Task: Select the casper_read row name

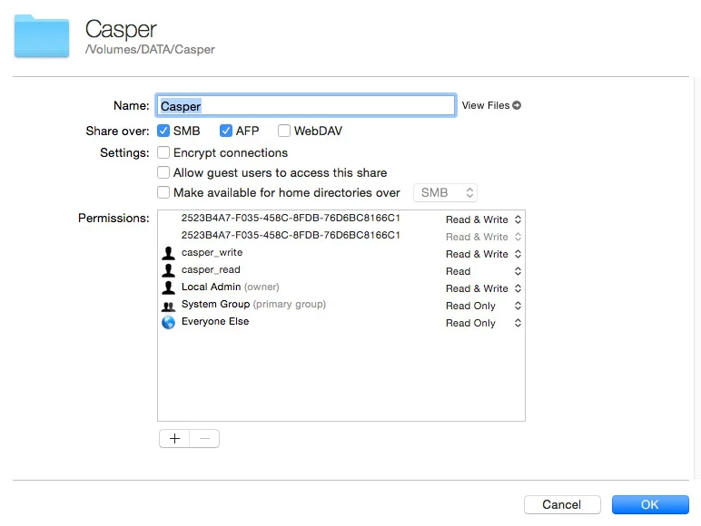Action: [211, 269]
